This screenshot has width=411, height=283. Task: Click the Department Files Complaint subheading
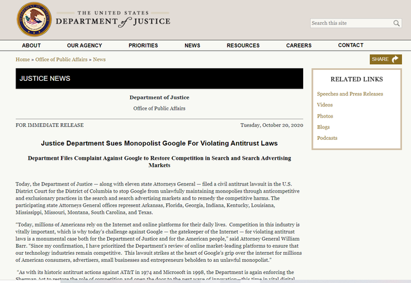[x=159, y=162]
